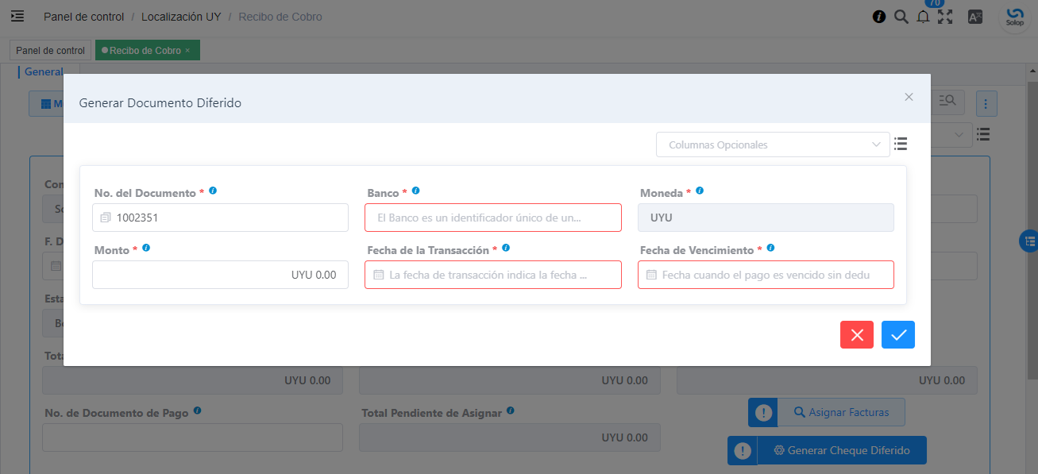Show info for Banco field

coord(416,191)
